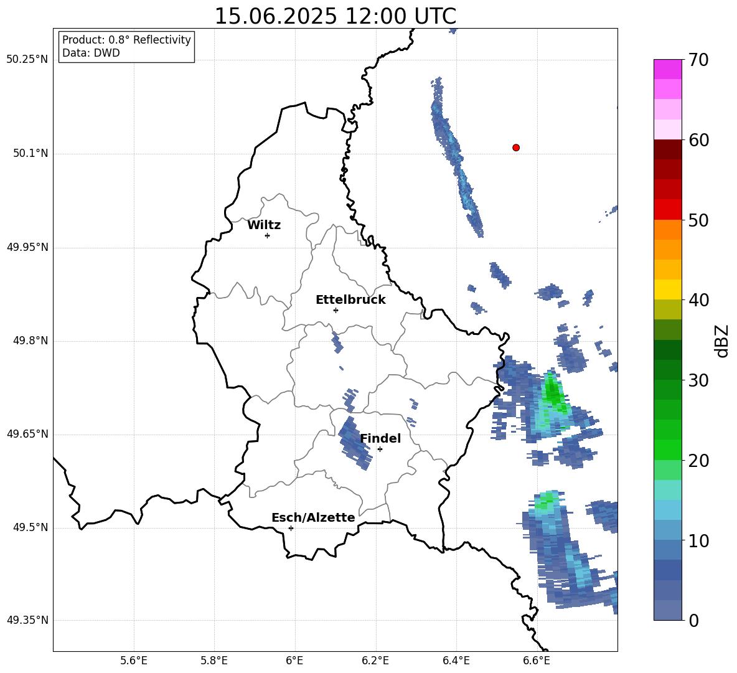Click the 50.25°N latitude label

(27, 60)
